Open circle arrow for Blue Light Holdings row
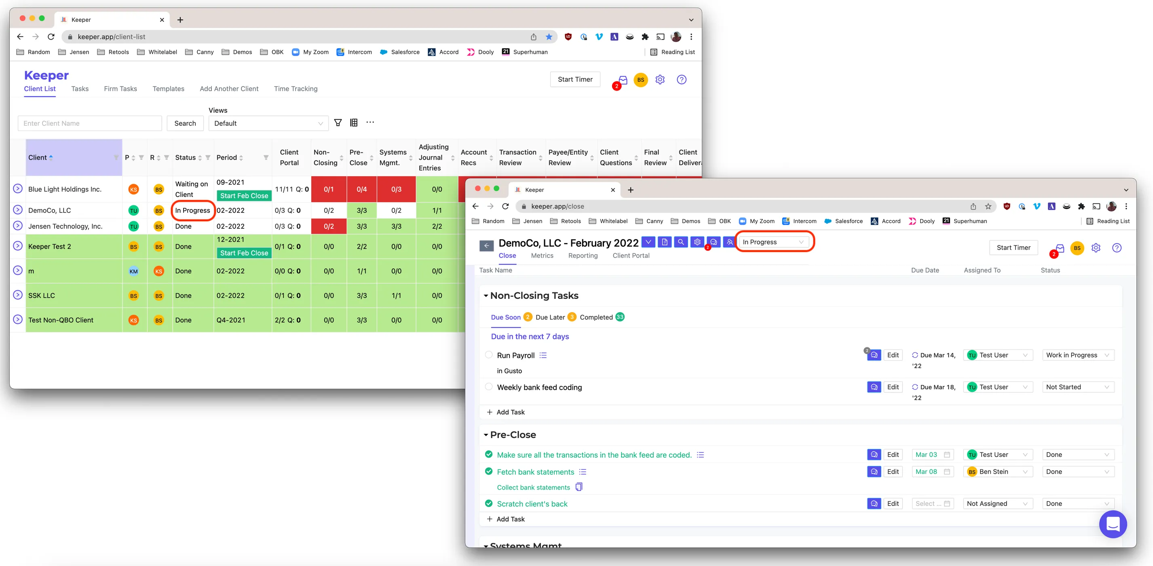The image size is (1153, 566). [17, 189]
